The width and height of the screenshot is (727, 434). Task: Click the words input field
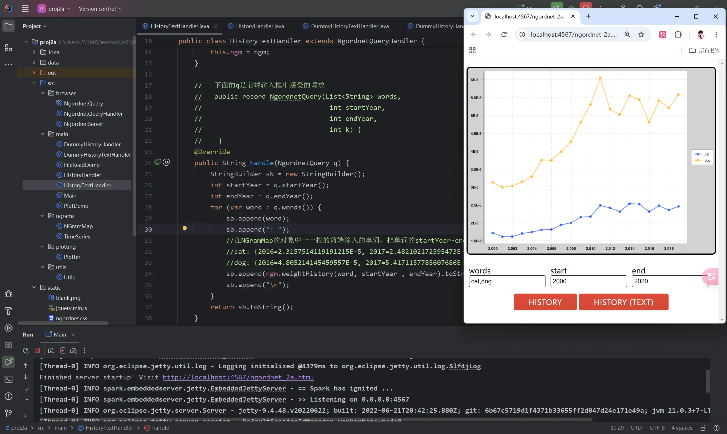click(x=507, y=281)
